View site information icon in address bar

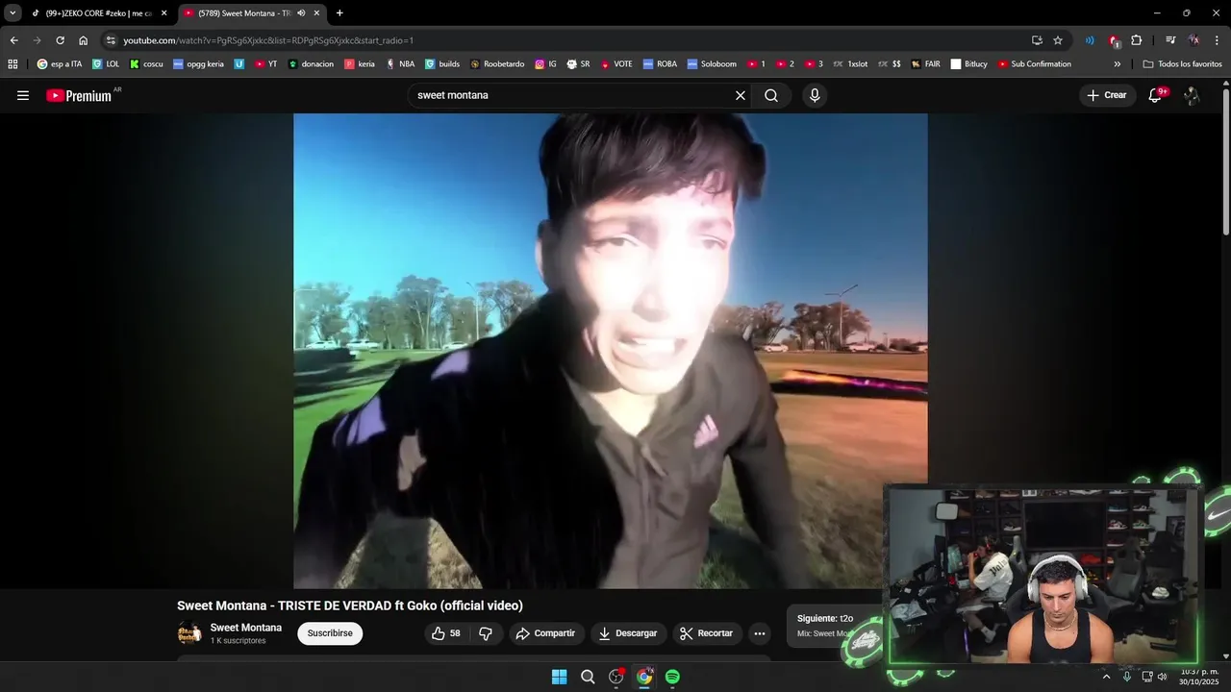(111, 40)
